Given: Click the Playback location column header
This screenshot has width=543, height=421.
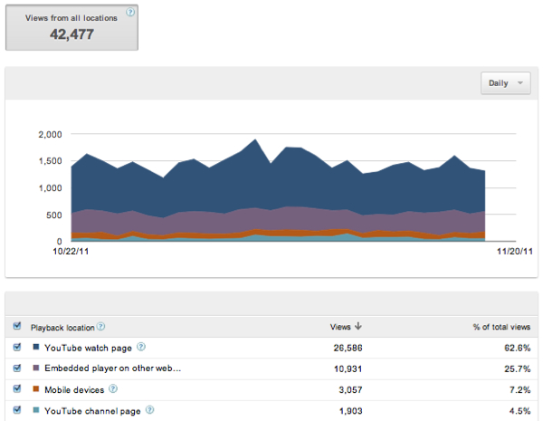Looking at the screenshot, I should tap(62, 327).
